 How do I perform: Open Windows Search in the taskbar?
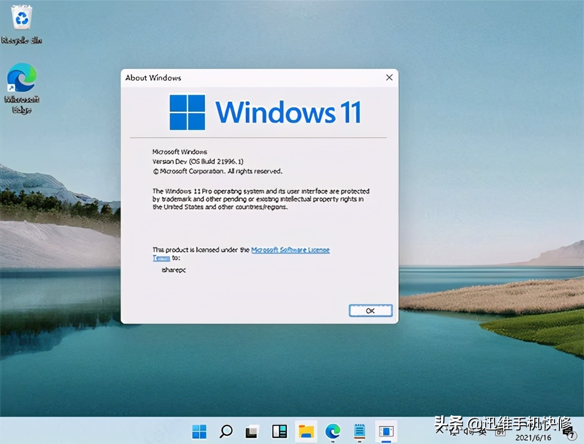[x=225, y=431]
